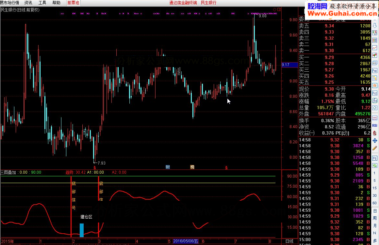The height and width of the screenshot is (245, 379).
Task: Click the 民生银行 title at top
Action: coord(208,3)
